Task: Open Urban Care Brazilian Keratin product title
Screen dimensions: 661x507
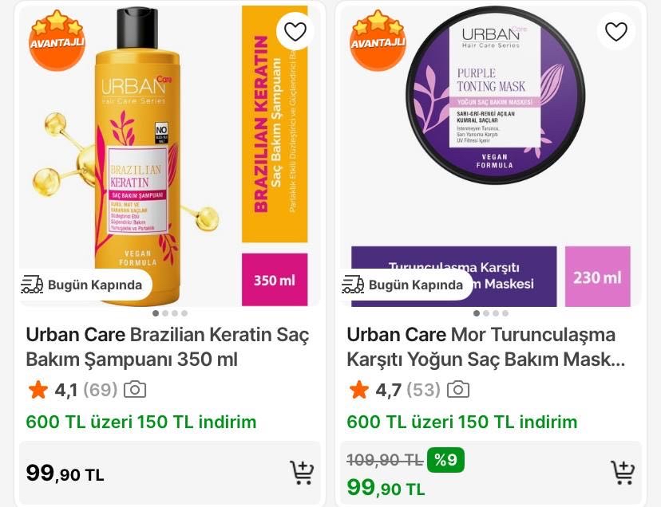Action: 168,347
